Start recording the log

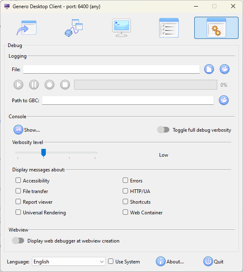click(x=49, y=85)
